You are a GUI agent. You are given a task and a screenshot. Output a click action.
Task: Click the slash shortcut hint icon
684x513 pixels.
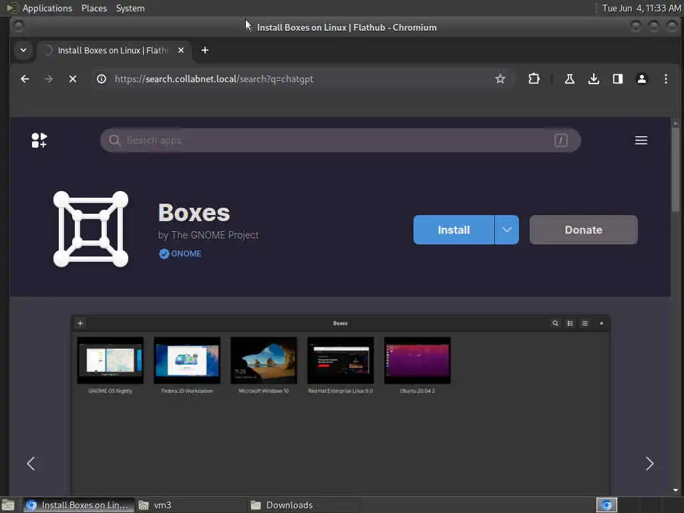pos(560,140)
